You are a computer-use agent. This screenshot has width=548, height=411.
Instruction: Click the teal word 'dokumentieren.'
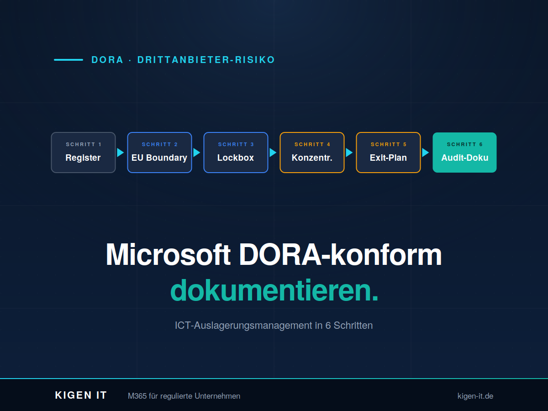click(x=274, y=290)
